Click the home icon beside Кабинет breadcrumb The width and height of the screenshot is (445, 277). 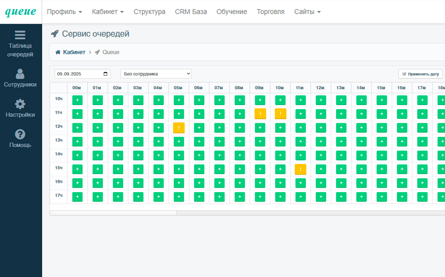click(58, 52)
